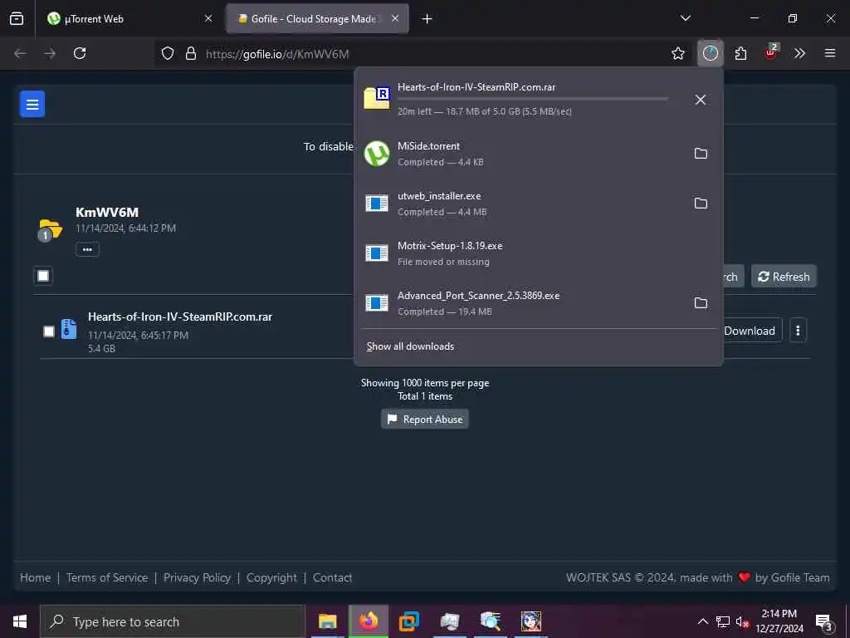Viewport: 850px width, 638px height.
Task: Open the Firefox View tab-list icon
Action: tap(17, 19)
